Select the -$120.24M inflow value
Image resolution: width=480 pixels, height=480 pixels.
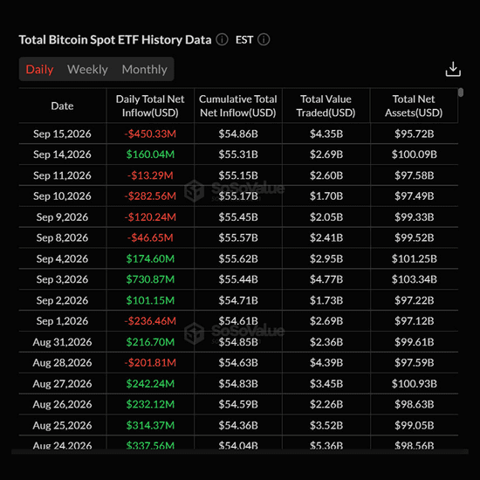(150, 217)
